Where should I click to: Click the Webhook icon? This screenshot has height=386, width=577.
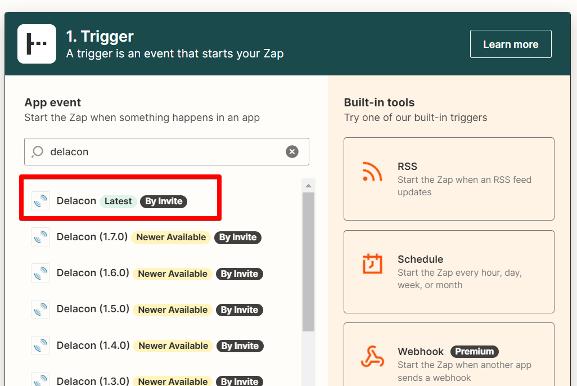[372, 357]
